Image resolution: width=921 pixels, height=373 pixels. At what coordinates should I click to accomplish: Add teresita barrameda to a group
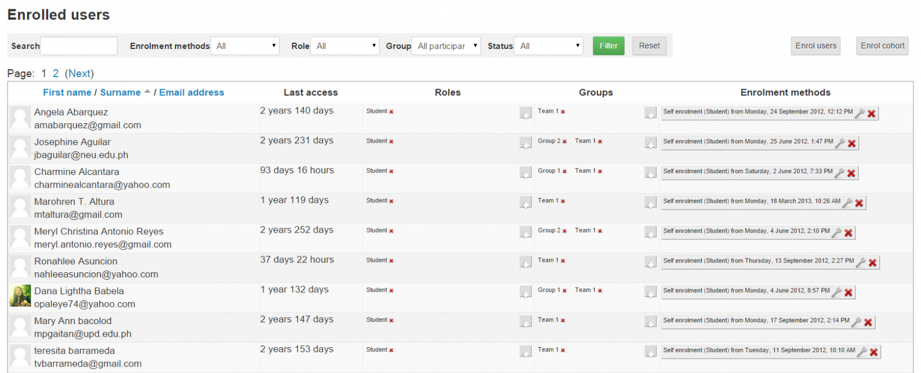(x=650, y=352)
